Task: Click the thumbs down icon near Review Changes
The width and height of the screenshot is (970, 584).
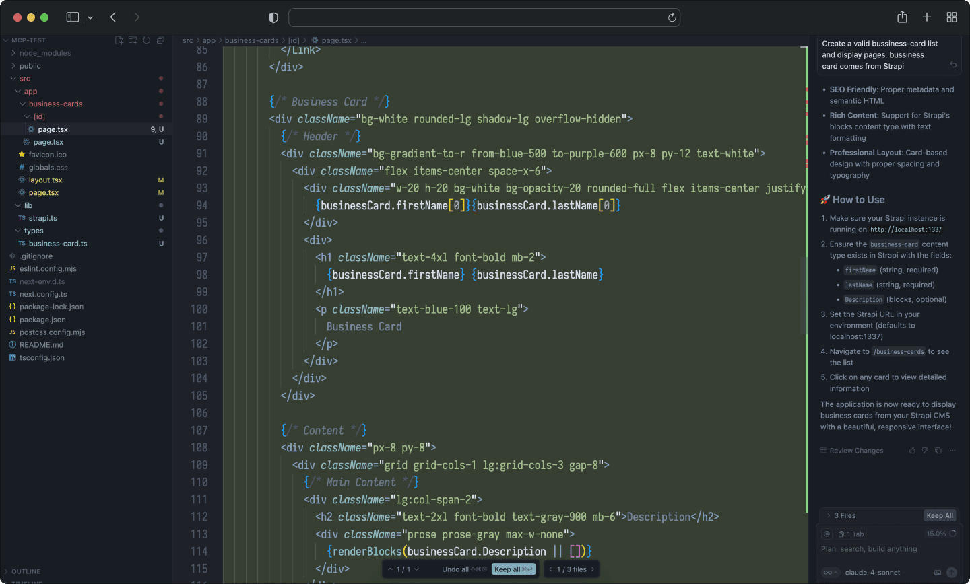Action: pyautogui.click(x=925, y=450)
